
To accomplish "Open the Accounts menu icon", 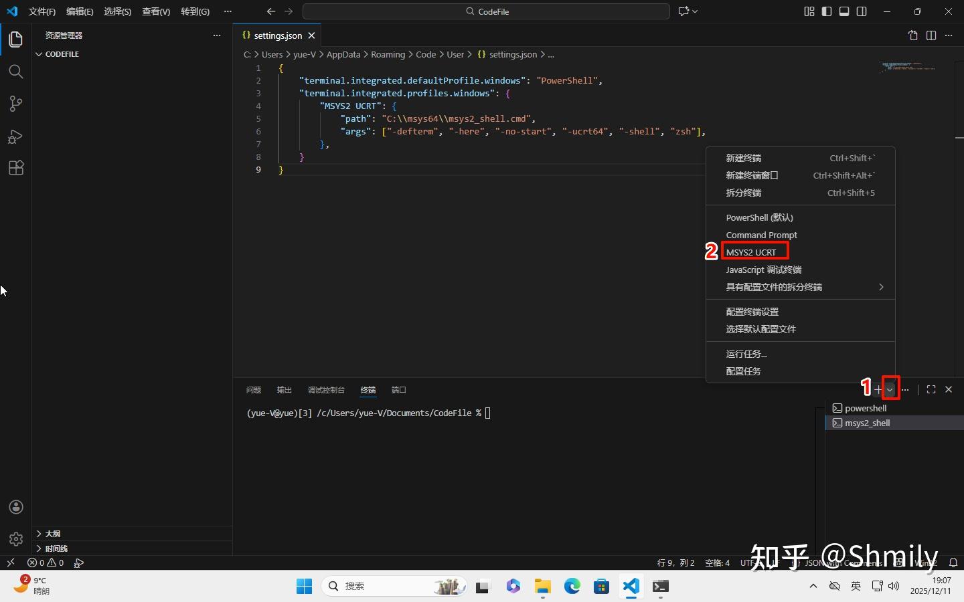I will [x=16, y=507].
